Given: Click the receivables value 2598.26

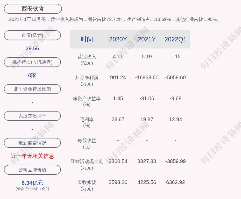Looking at the screenshot, I should tap(118, 182).
